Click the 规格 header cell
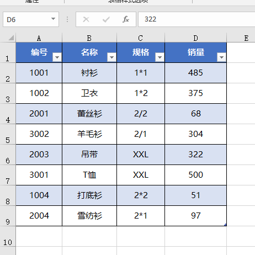255x255 pixels. pos(141,52)
